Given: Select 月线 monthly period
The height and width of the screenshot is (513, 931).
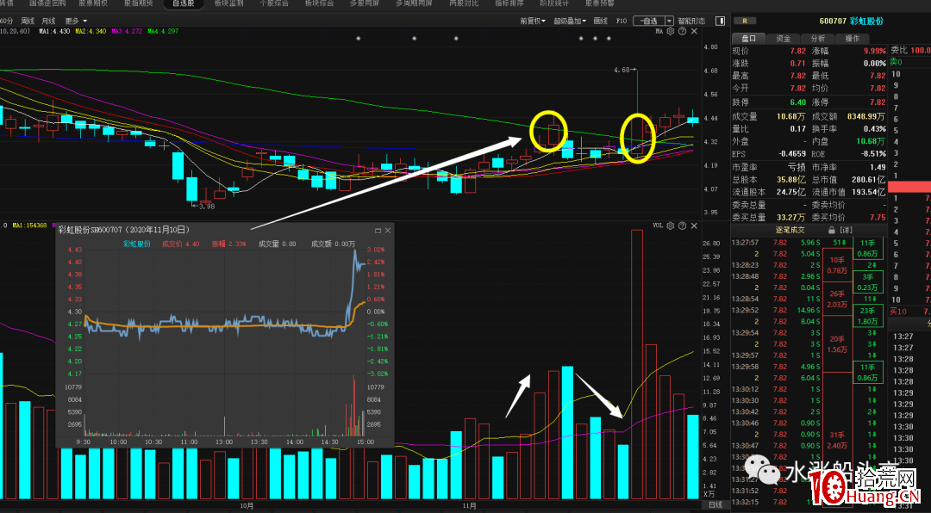Looking at the screenshot, I should 48,20.
